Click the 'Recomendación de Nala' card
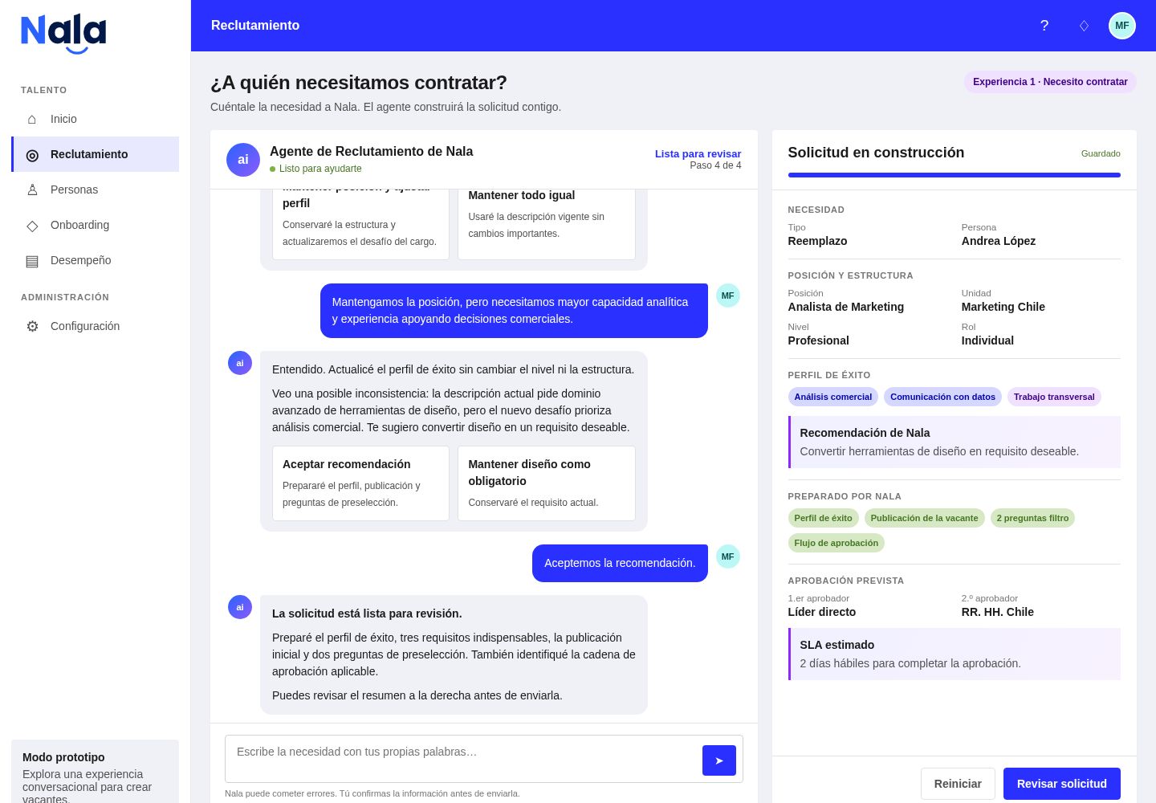 click(955, 442)
